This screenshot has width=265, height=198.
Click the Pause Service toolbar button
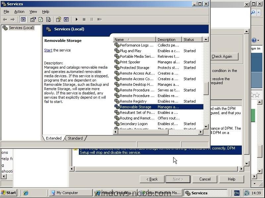[92, 19]
